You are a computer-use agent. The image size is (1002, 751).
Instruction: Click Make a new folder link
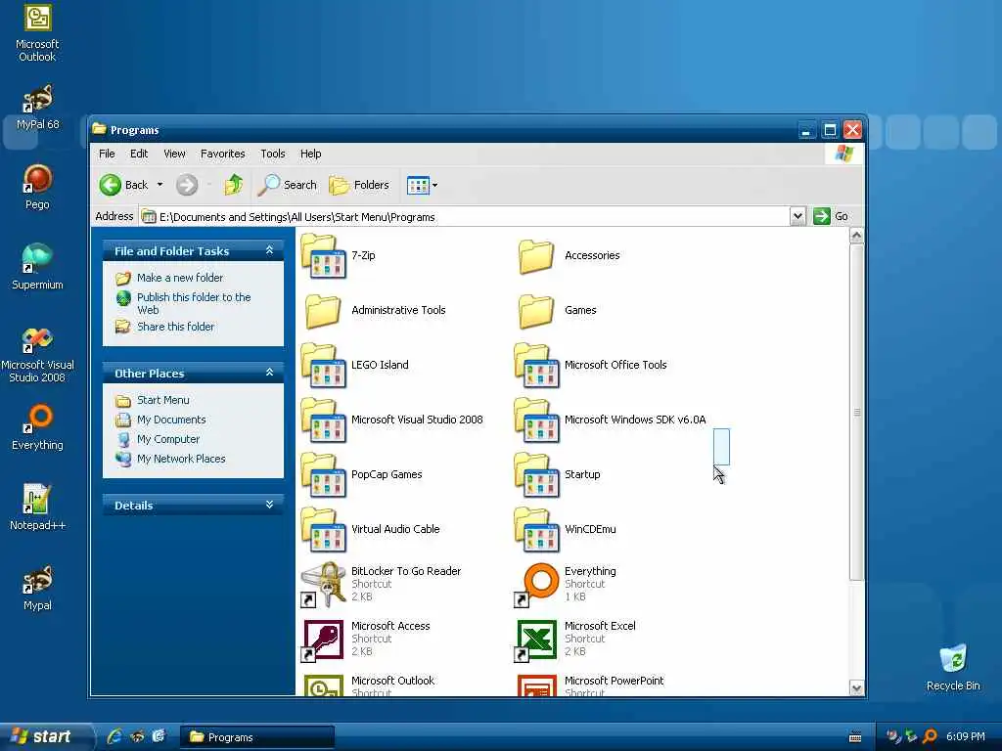180,278
